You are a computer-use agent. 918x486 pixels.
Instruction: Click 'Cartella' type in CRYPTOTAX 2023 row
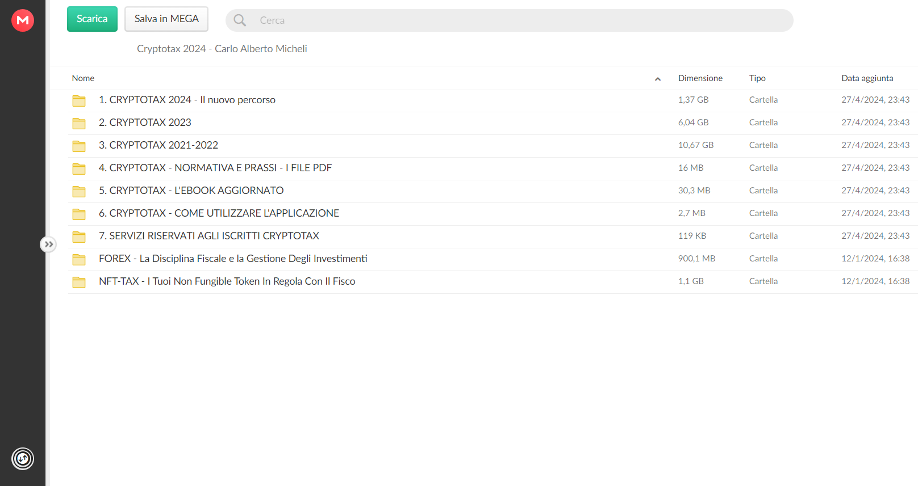[x=763, y=122]
